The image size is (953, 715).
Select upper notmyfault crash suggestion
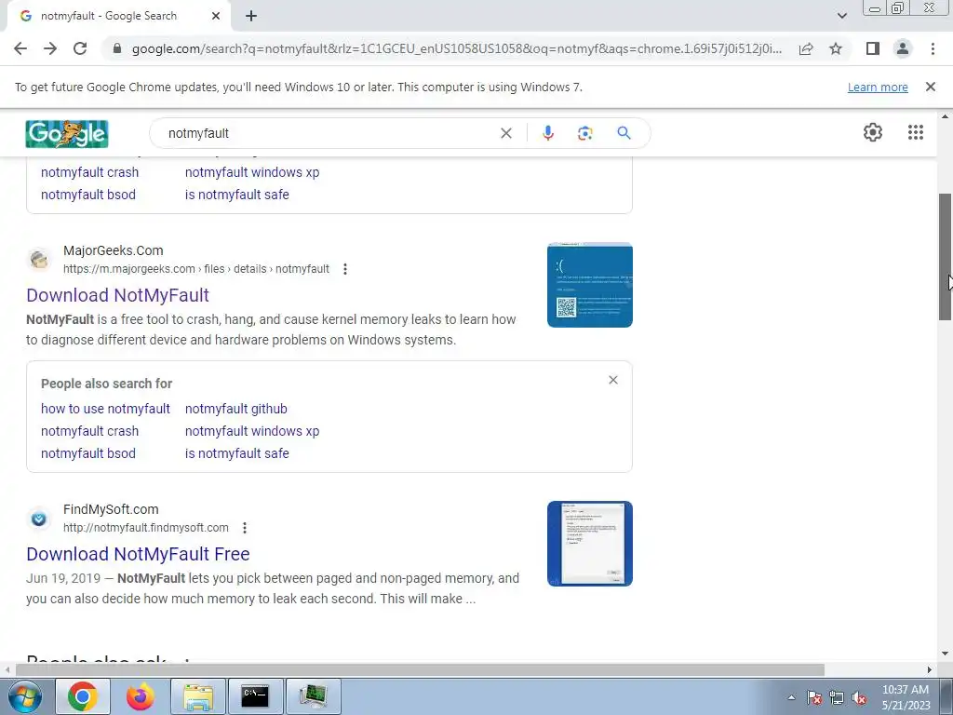click(89, 172)
